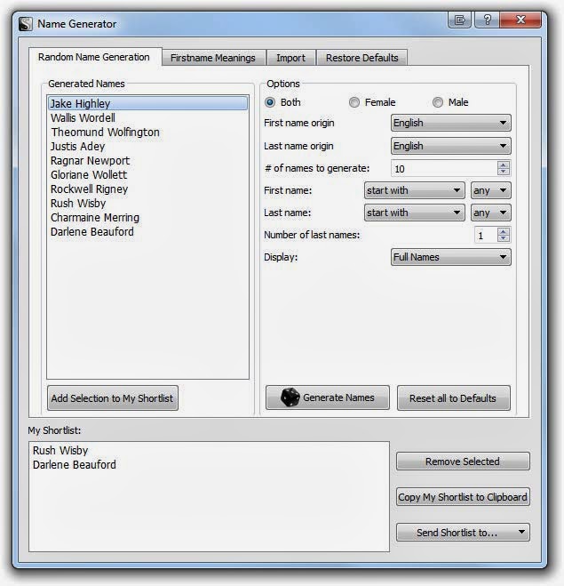This screenshot has width=564, height=586.
Task: Click the Generate Names button
Action: tap(328, 397)
